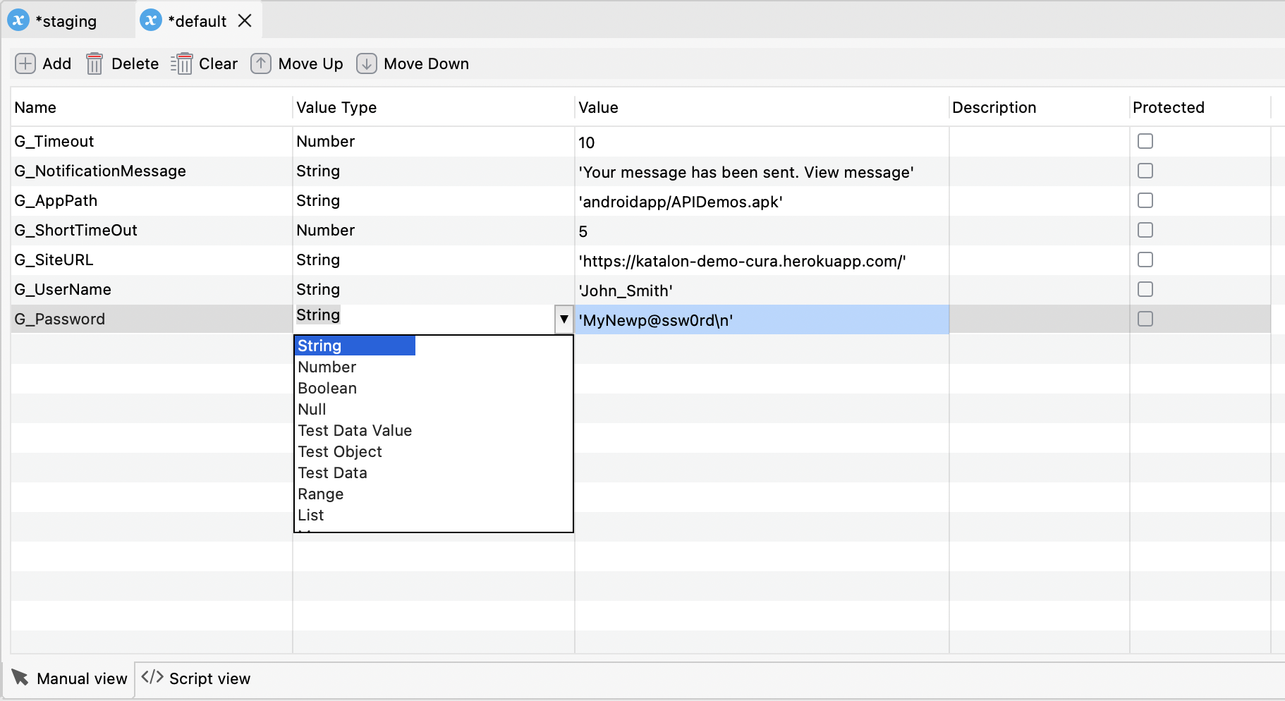Image resolution: width=1285 pixels, height=701 pixels.
Task: Select the G_SiteURL variable name
Action: 54,260
